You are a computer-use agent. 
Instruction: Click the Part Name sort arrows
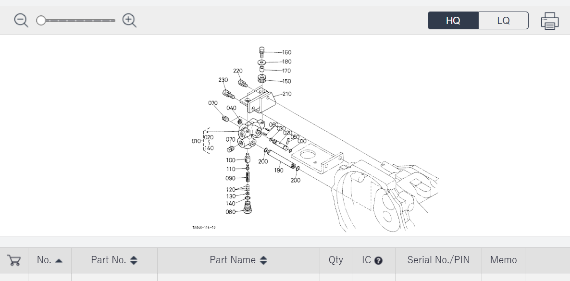(x=263, y=260)
